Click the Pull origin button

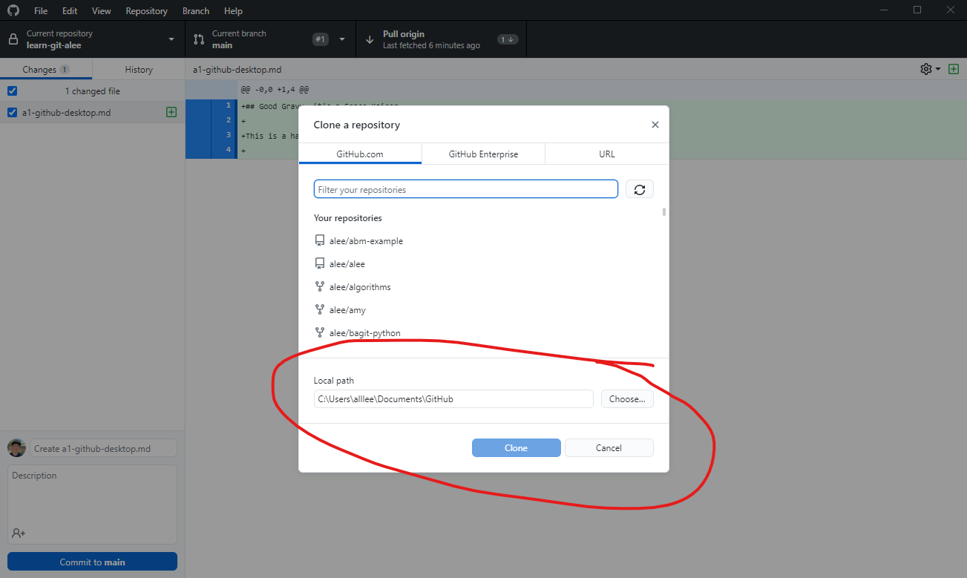click(x=442, y=39)
